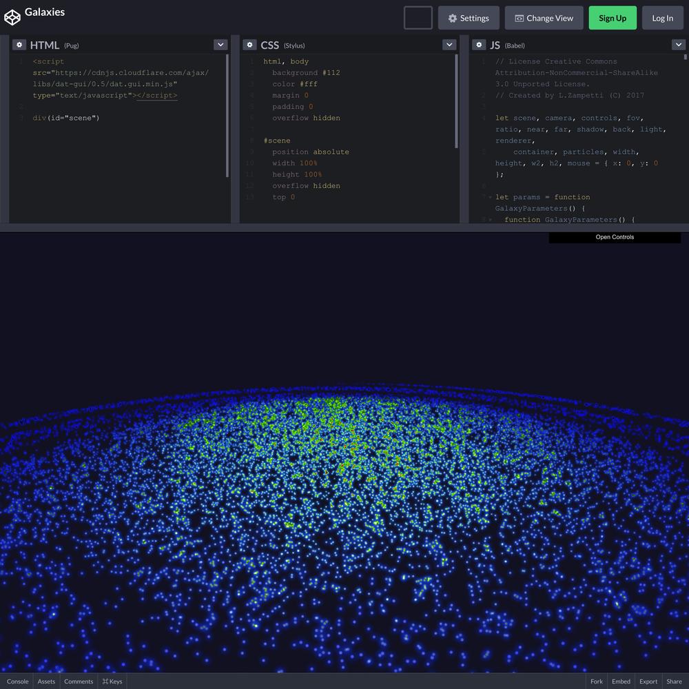Click "height 100%" line in CSS

(297, 174)
